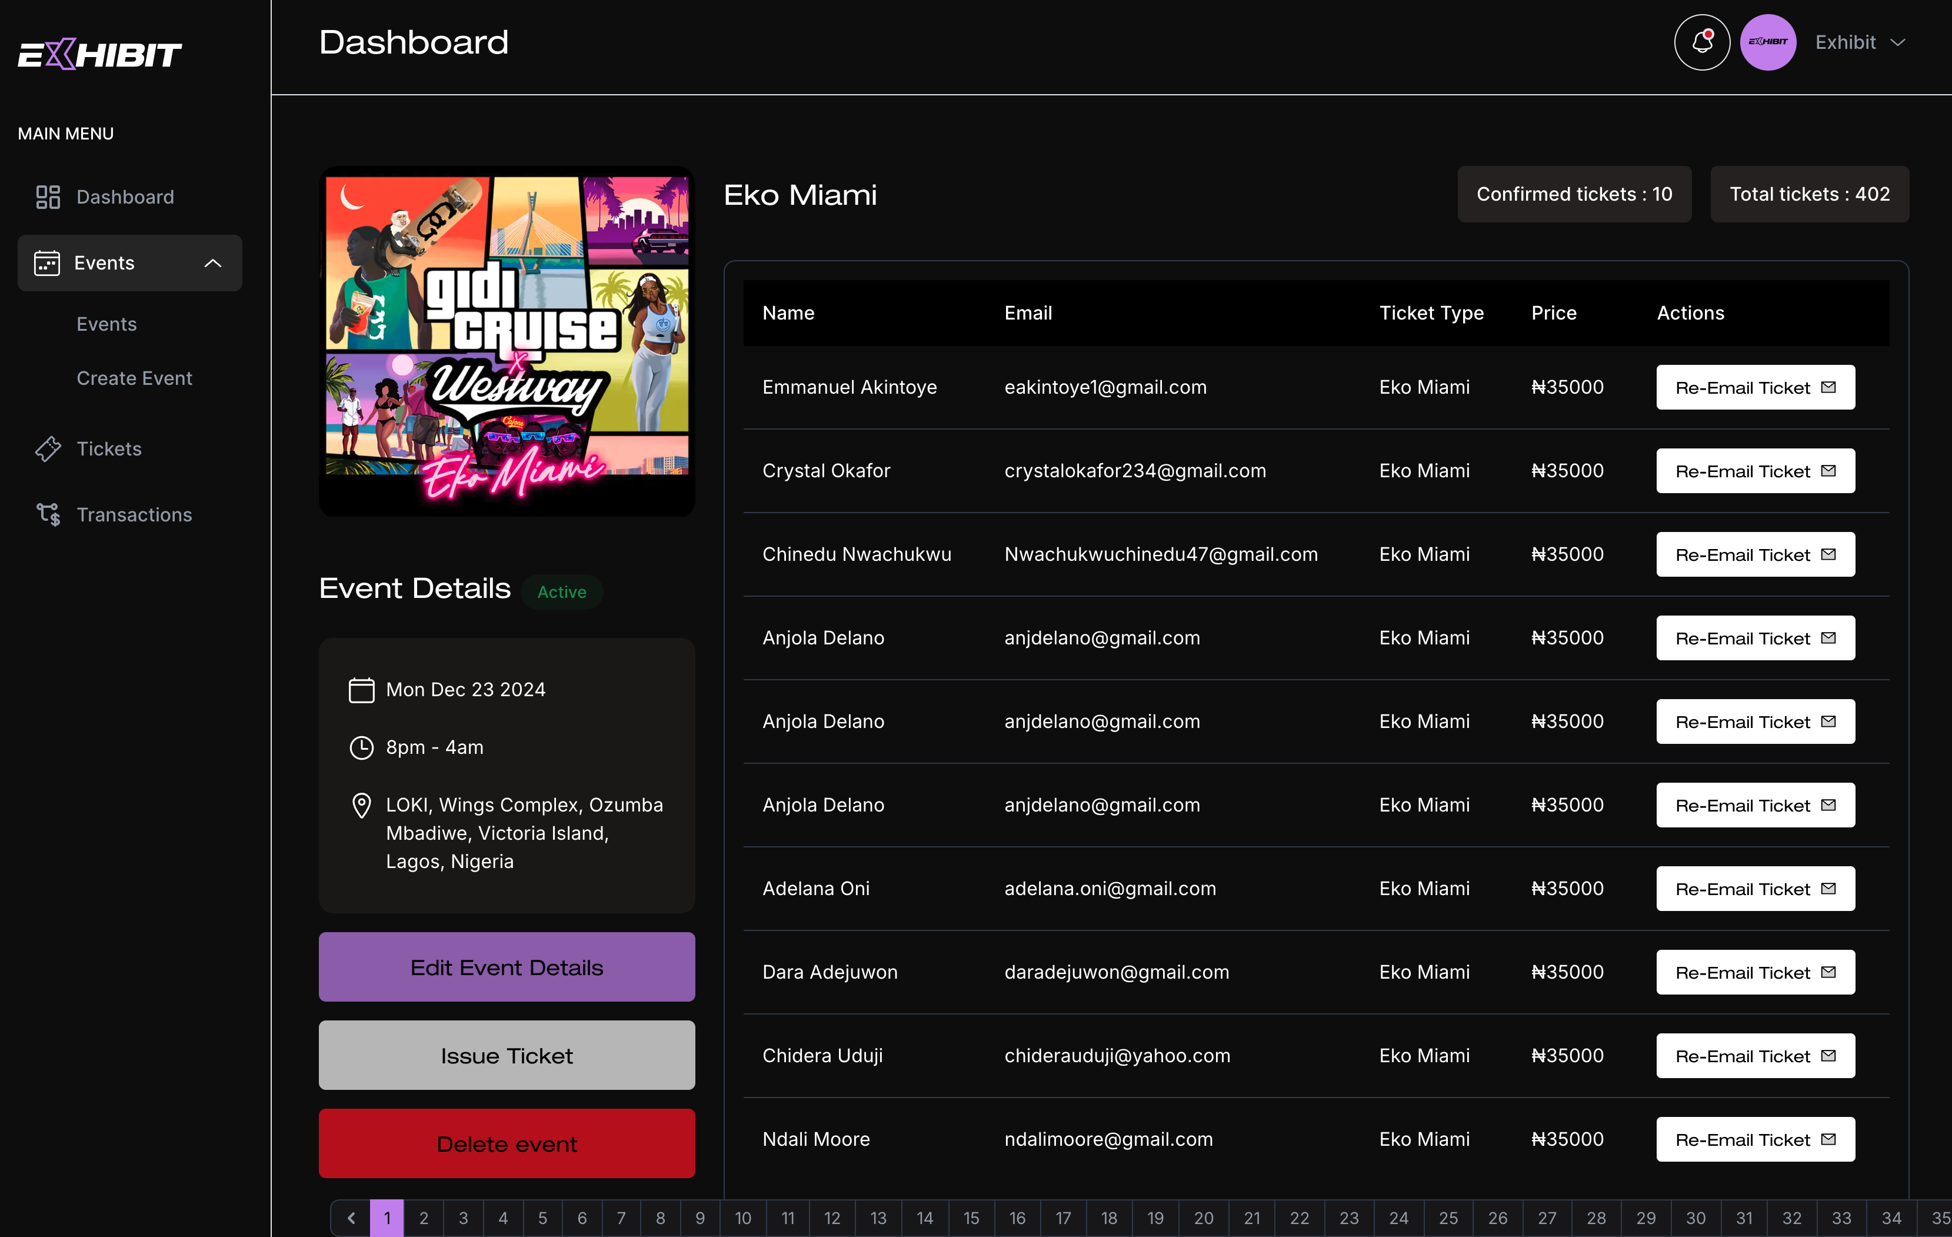The image size is (1952, 1237).
Task: Re-email ticket to Crystal Okafor
Action: click(1755, 471)
